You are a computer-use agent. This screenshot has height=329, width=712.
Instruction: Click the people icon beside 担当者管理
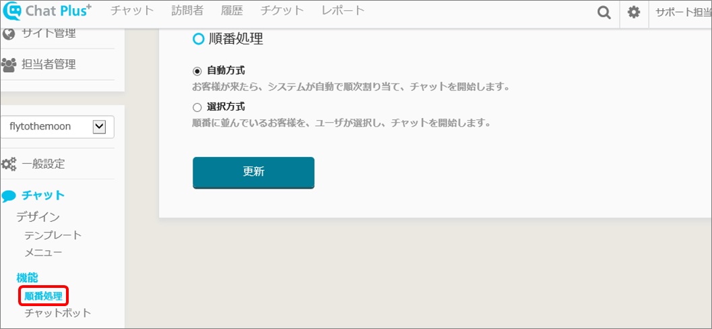coord(9,65)
